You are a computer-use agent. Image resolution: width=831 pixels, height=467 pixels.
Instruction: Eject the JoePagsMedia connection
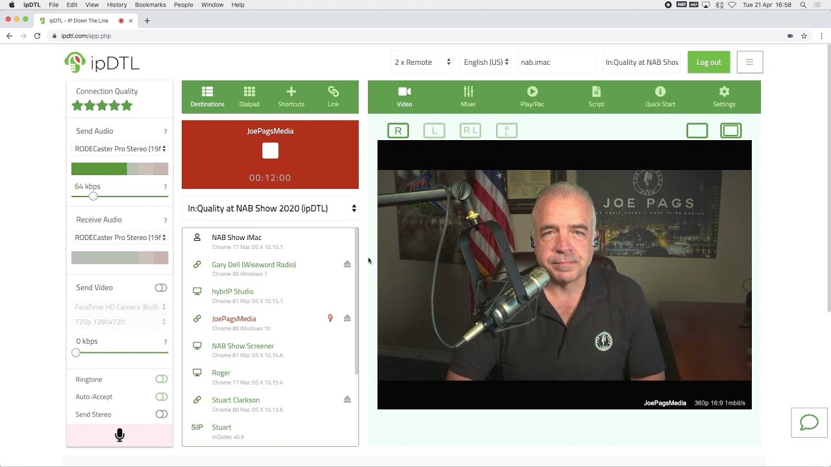(347, 318)
